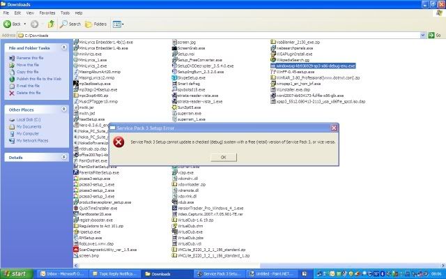
Task: Select the QuickTimeInstaller.exe file icon
Action: pyautogui.click(x=76, y=208)
